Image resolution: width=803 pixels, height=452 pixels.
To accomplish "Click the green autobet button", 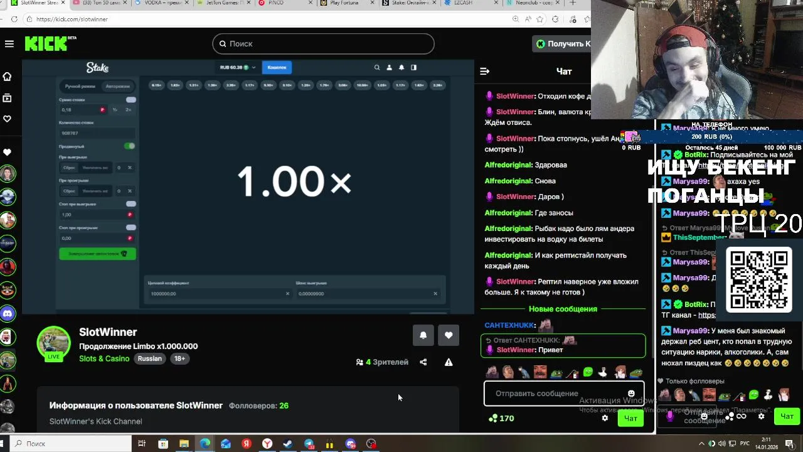I will pyautogui.click(x=97, y=254).
